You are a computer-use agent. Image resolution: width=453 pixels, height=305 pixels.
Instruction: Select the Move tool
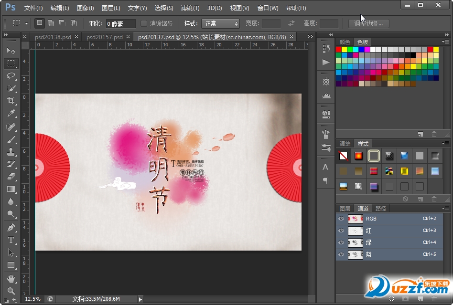11,51
